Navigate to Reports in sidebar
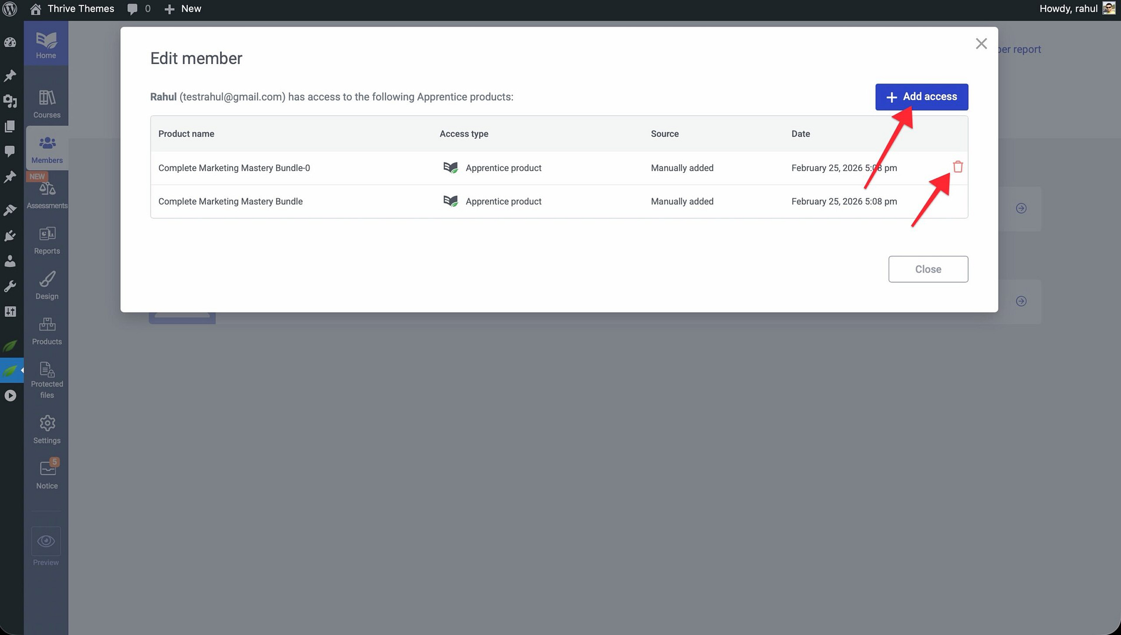The height and width of the screenshot is (635, 1121). pos(46,240)
